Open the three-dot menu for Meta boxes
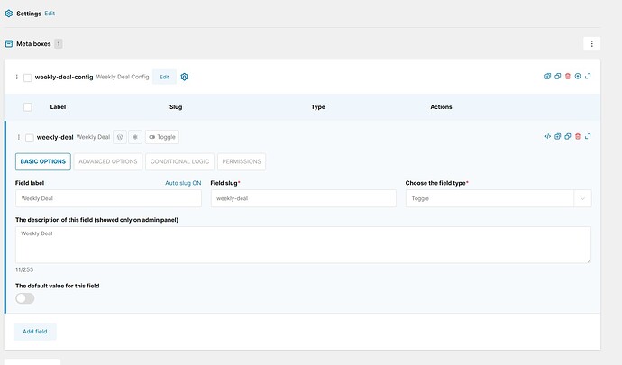 click(591, 43)
